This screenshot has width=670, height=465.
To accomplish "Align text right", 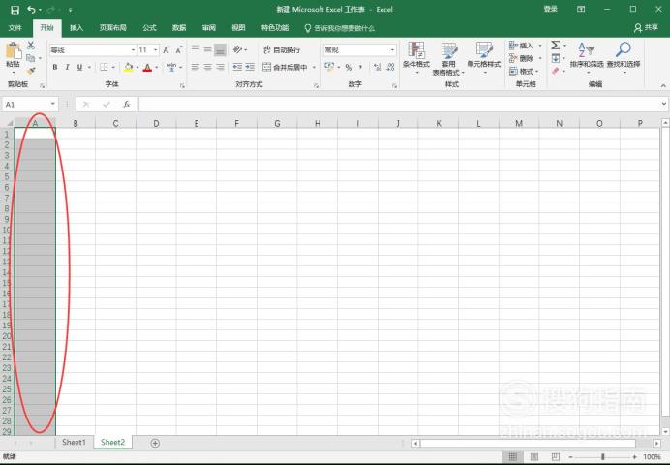I will 220,67.
